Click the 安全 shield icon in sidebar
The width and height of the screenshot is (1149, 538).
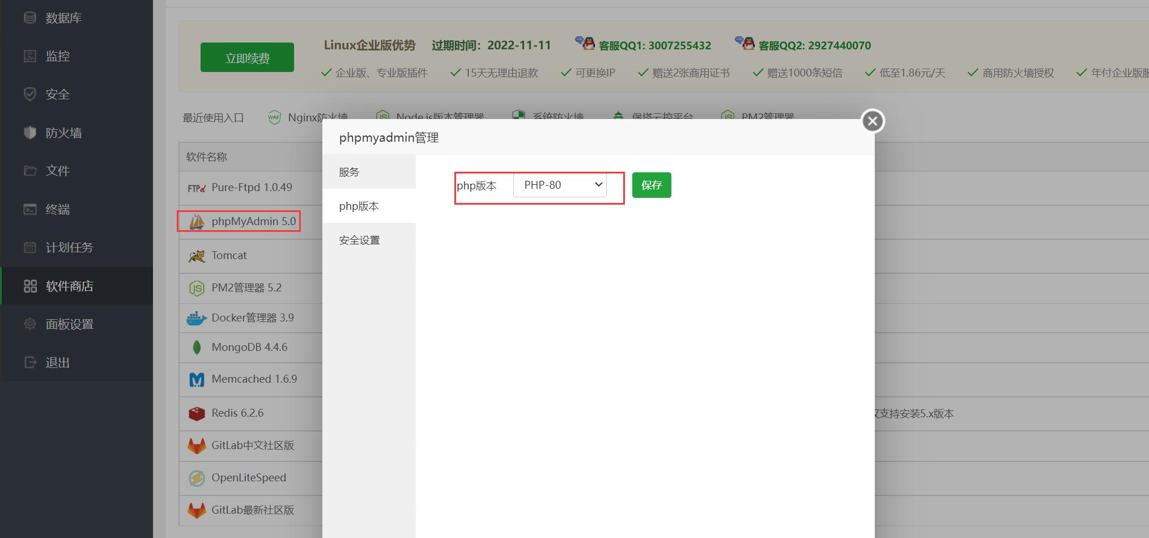coord(30,94)
